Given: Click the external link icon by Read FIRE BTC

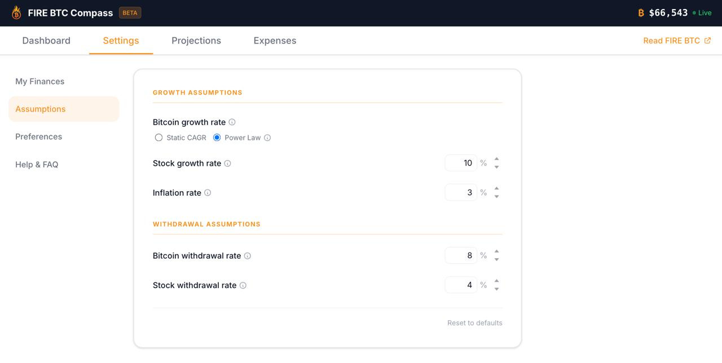Looking at the screenshot, I should pyautogui.click(x=707, y=41).
